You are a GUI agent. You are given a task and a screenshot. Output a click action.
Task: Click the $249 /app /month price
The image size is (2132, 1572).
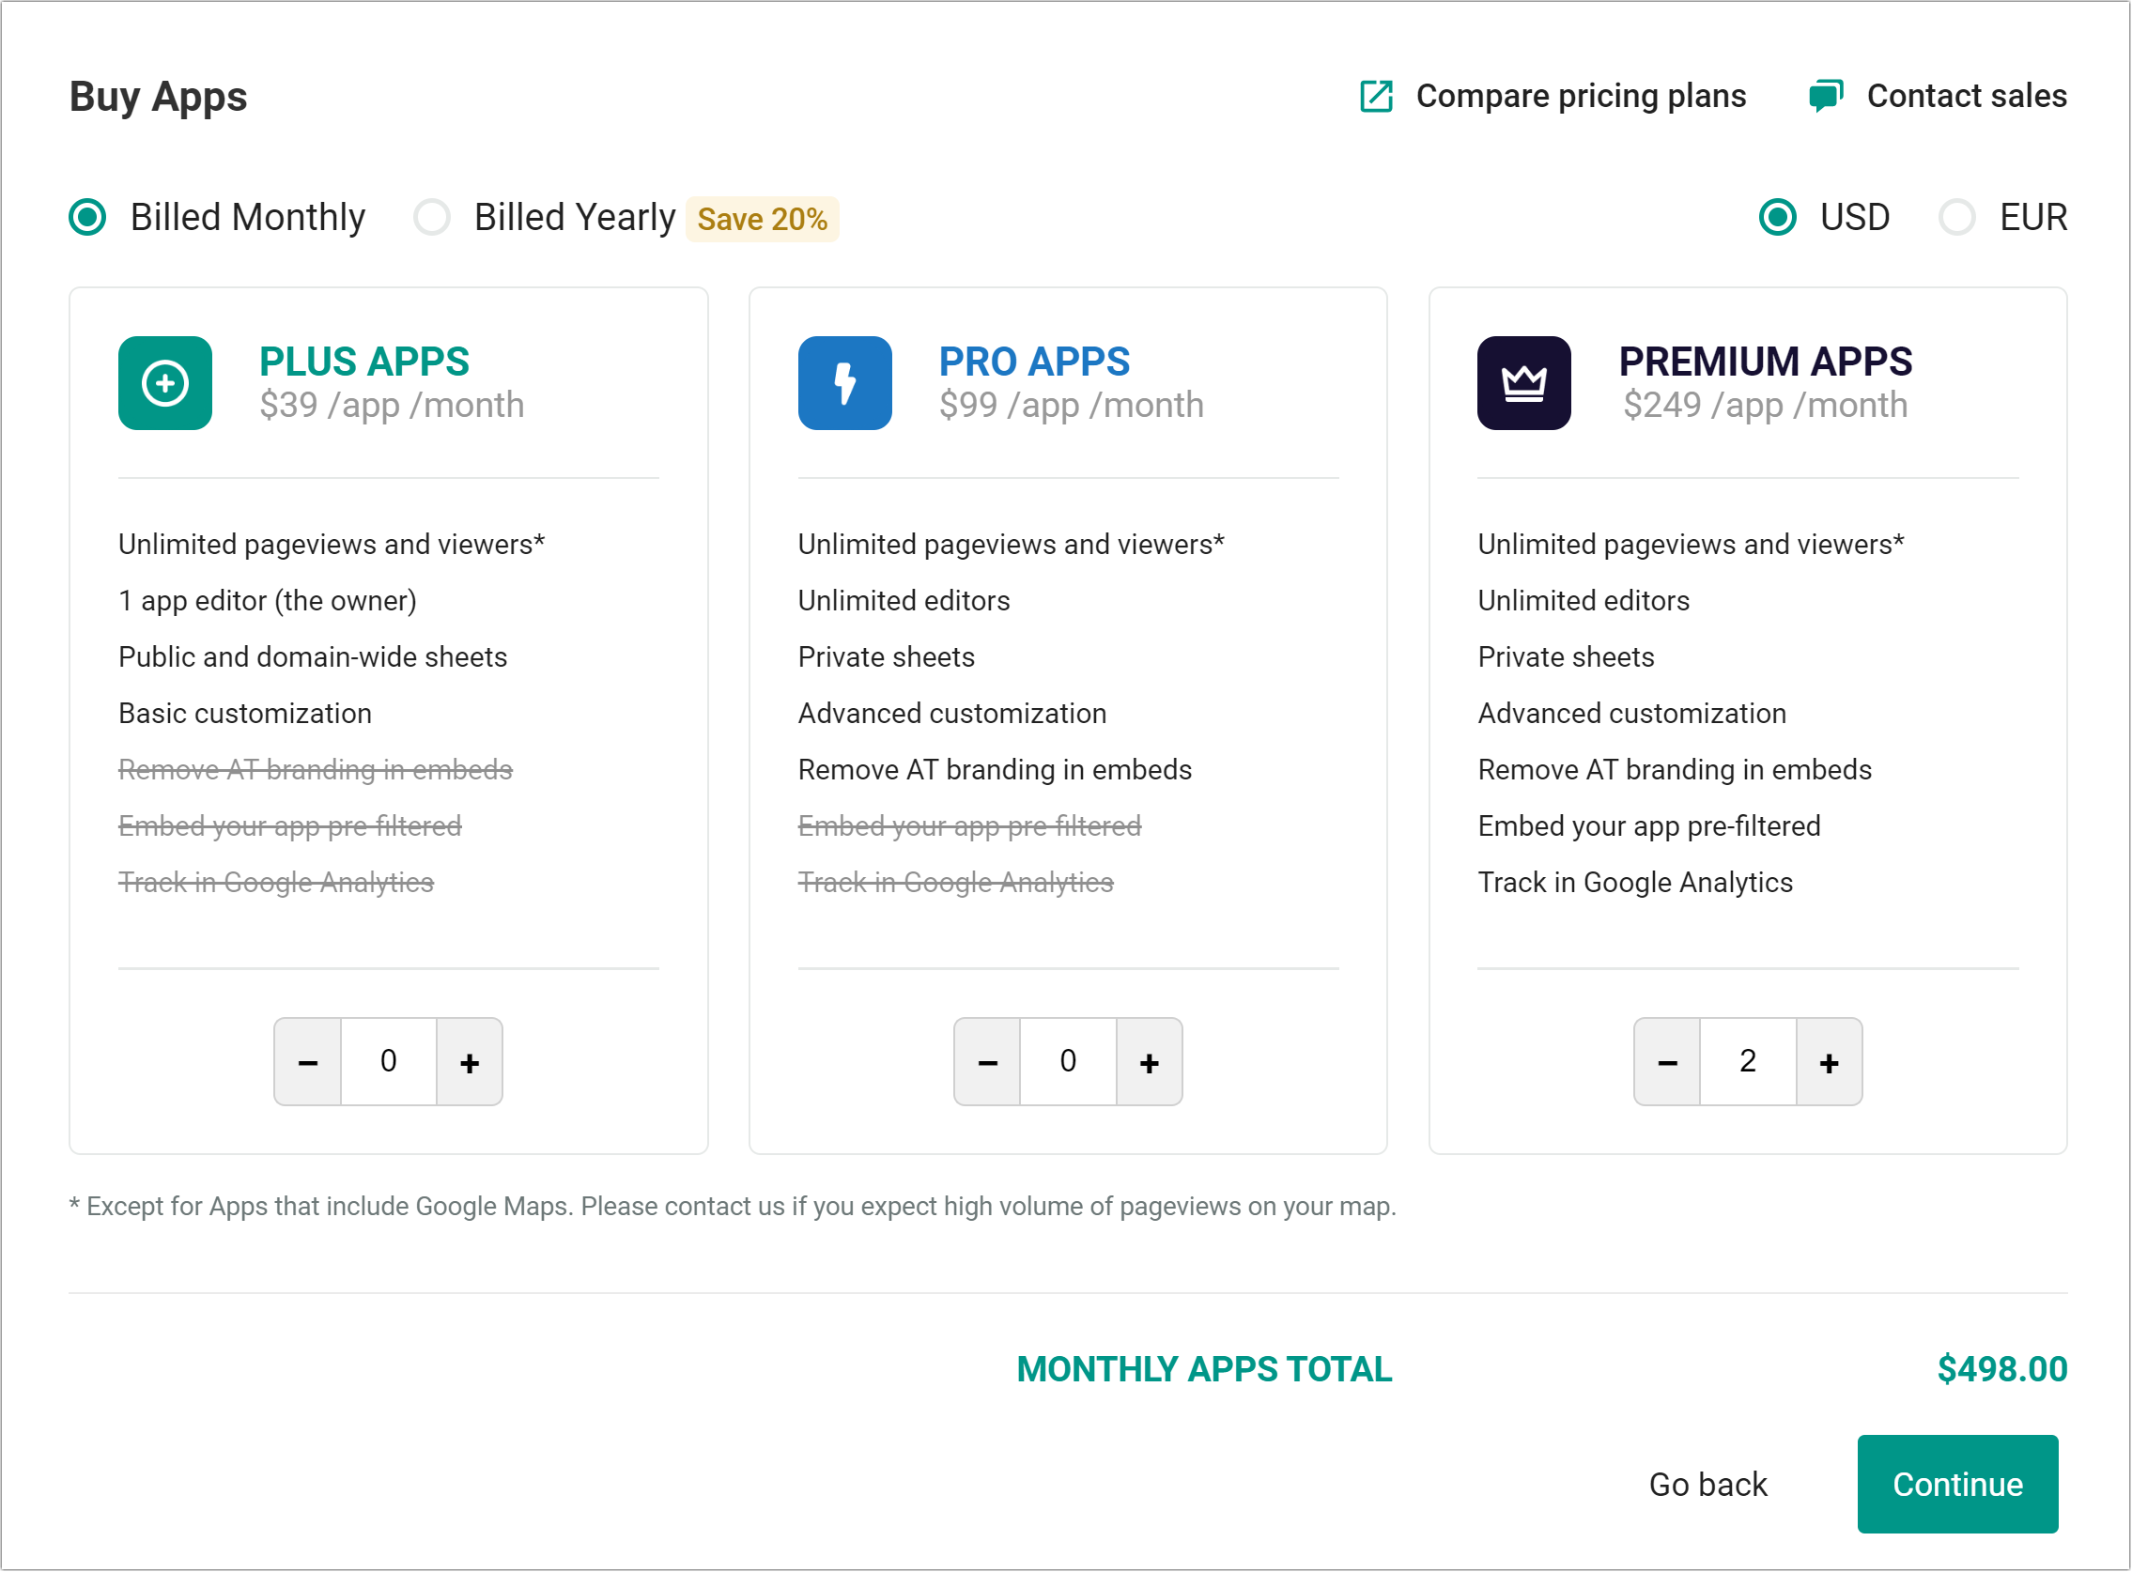[x=1766, y=406]
